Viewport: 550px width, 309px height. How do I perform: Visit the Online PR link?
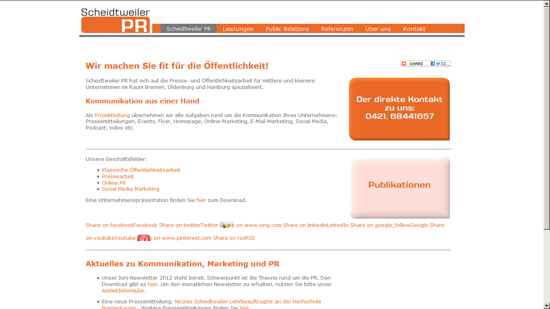tap(114, 183)
